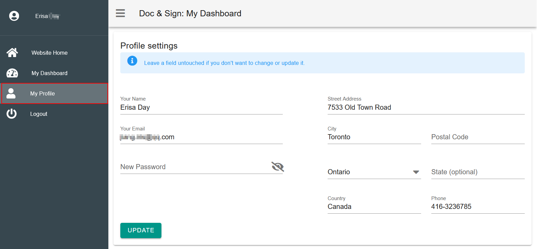Open the Ontario province dropdown

coord(369,172)
